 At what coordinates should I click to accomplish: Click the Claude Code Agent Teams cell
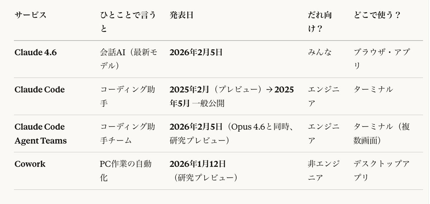(x=40, y=134)
